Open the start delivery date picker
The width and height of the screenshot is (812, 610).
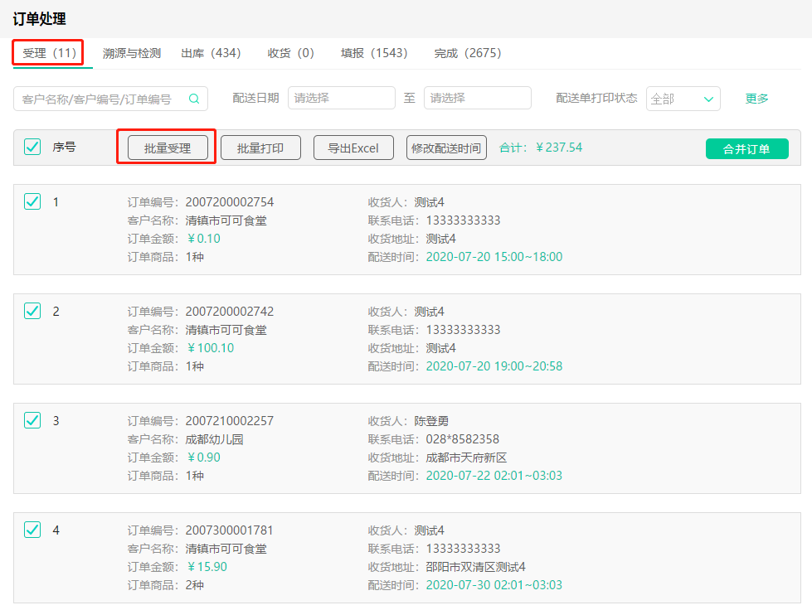pyautogui.click(x=341, y=98)
